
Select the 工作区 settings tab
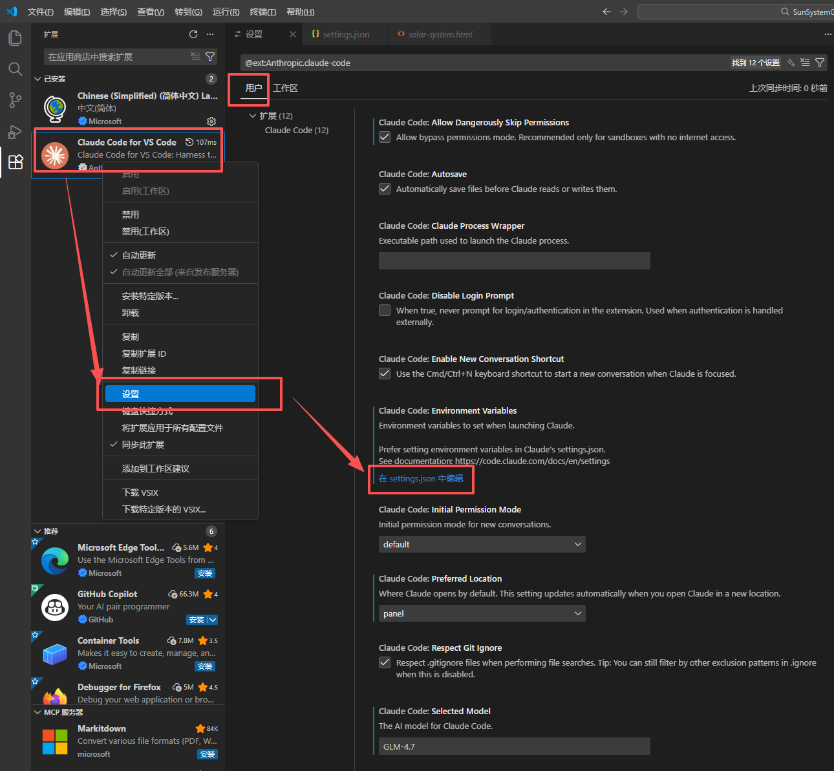click(285, 88)
